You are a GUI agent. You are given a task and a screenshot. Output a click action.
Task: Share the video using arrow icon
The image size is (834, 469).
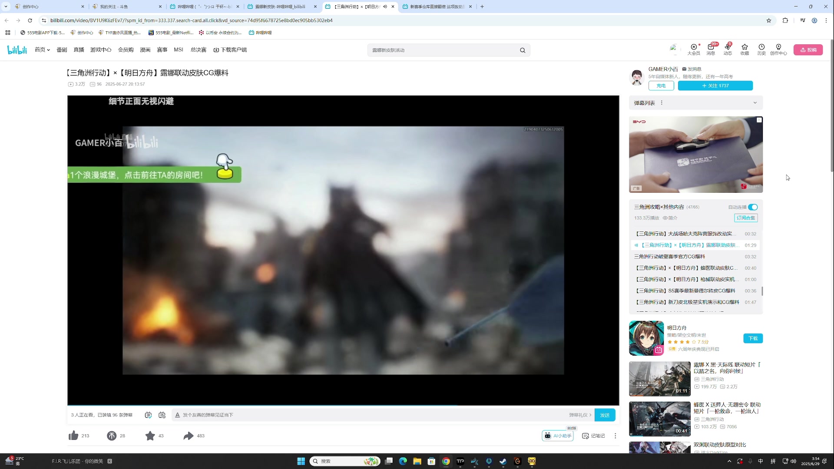pos(188,436)
